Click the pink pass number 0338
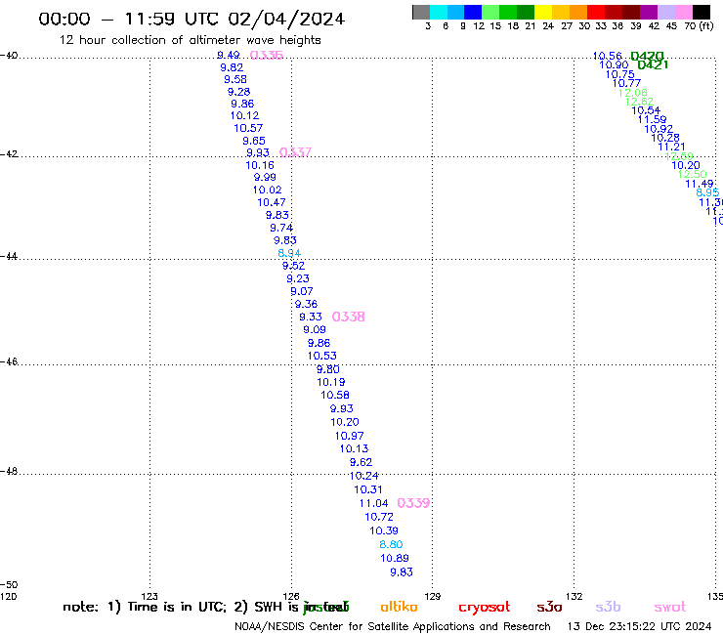The image size is (723, 635). click(x=348, y=317)
